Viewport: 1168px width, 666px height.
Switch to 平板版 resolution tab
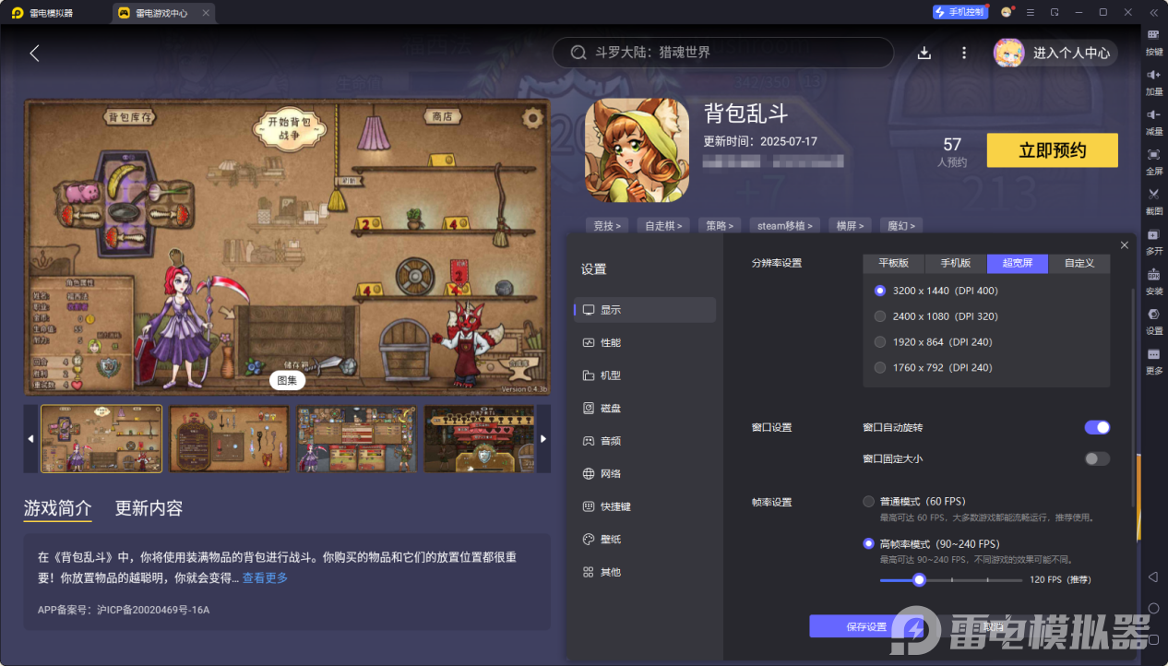click(x=894, y=263)
